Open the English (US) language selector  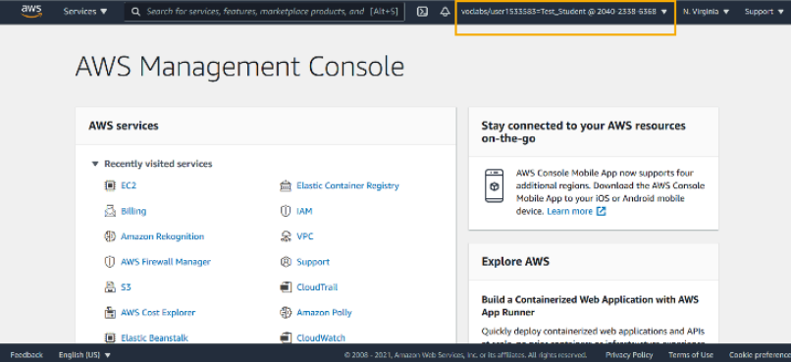[84, 355]
